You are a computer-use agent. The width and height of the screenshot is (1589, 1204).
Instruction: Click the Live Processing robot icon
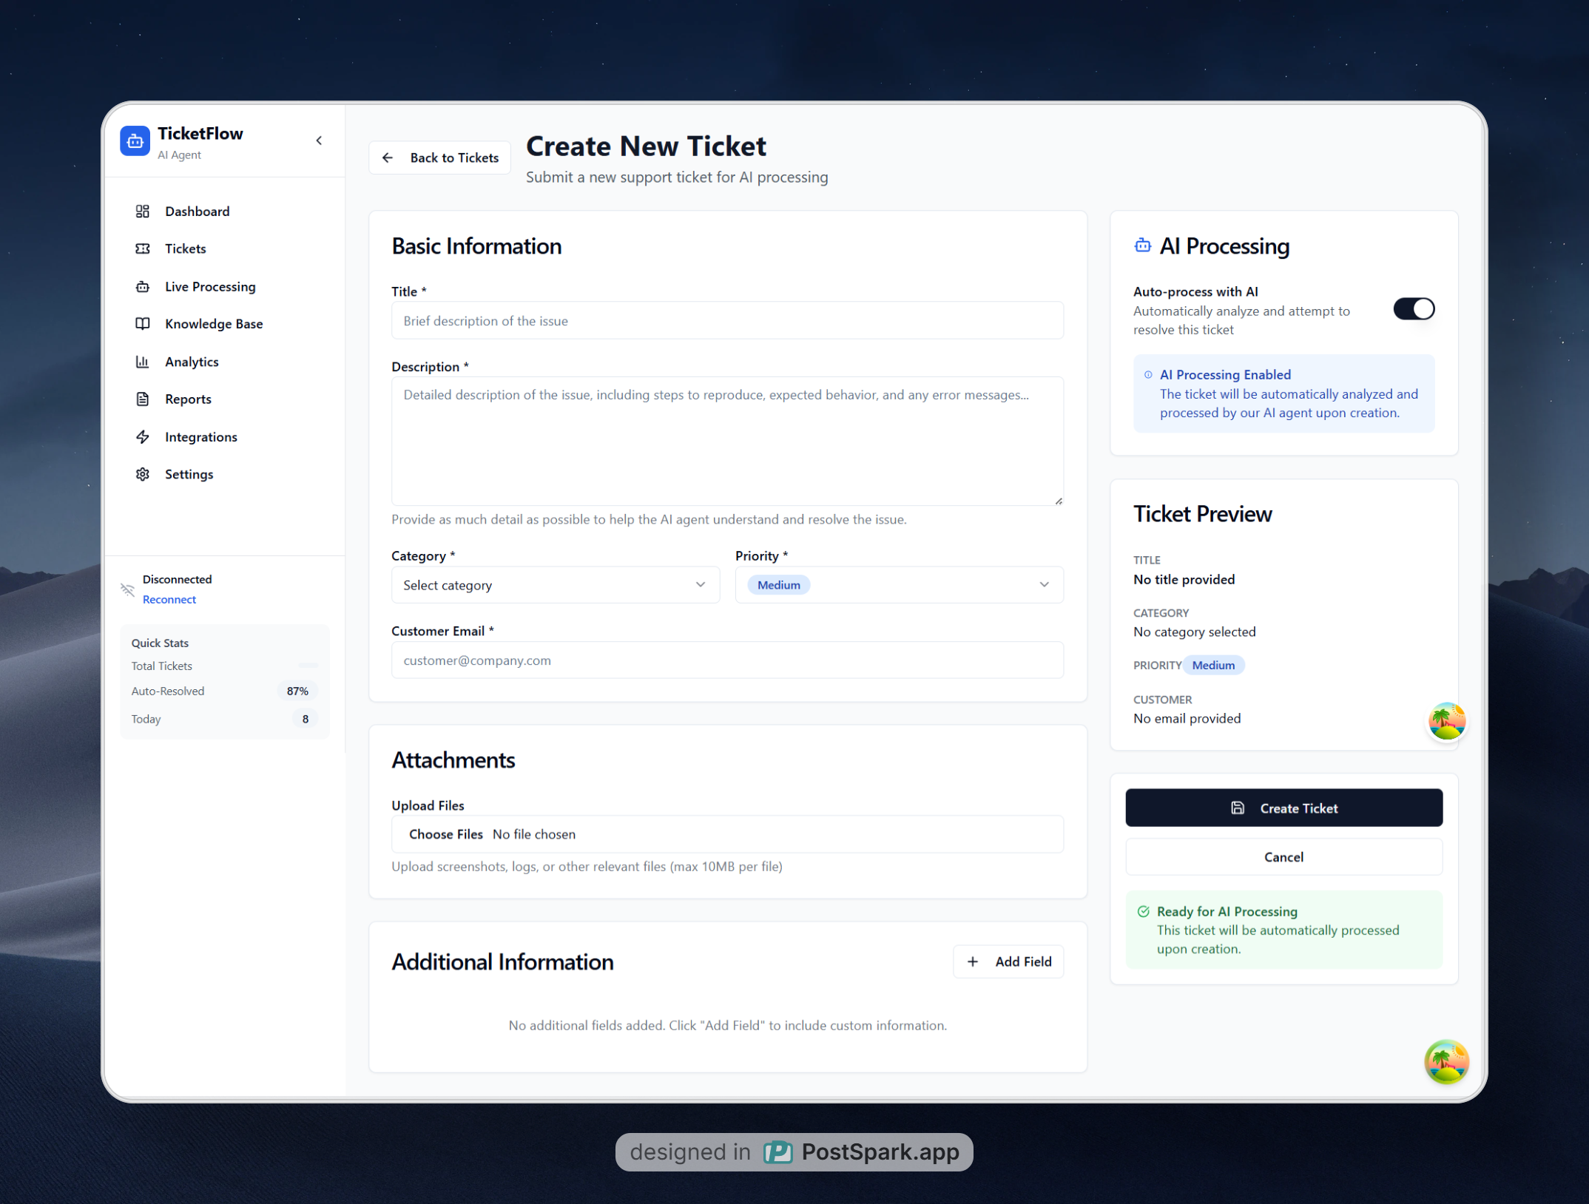click(143, 287)
